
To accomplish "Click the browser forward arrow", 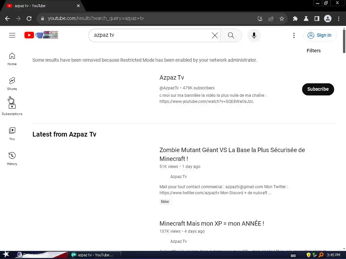I will 18,19.
